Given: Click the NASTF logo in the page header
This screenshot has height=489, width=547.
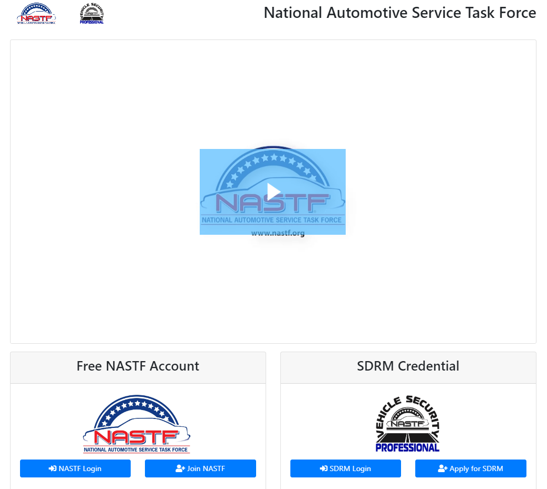Looking at the screenshot, I should click(36, 13).
